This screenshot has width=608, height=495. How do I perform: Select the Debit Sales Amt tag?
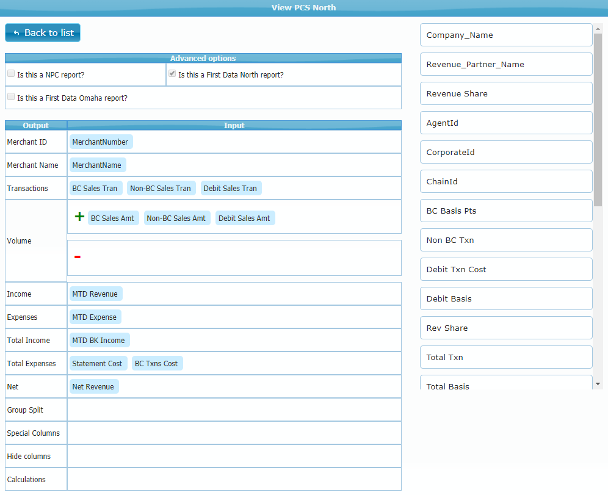pos(244,219)
